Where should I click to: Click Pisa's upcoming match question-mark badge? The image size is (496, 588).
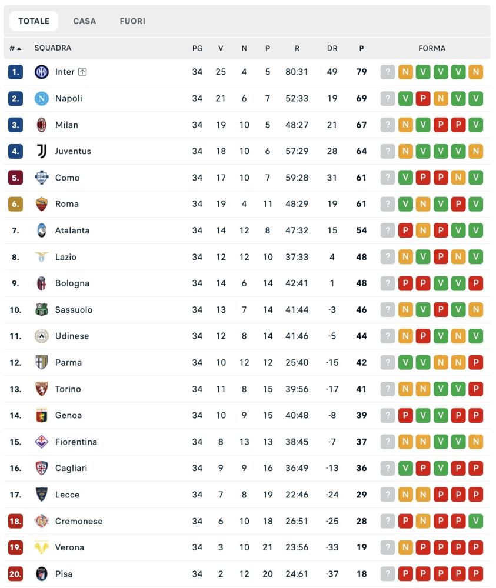pos(387,574)
